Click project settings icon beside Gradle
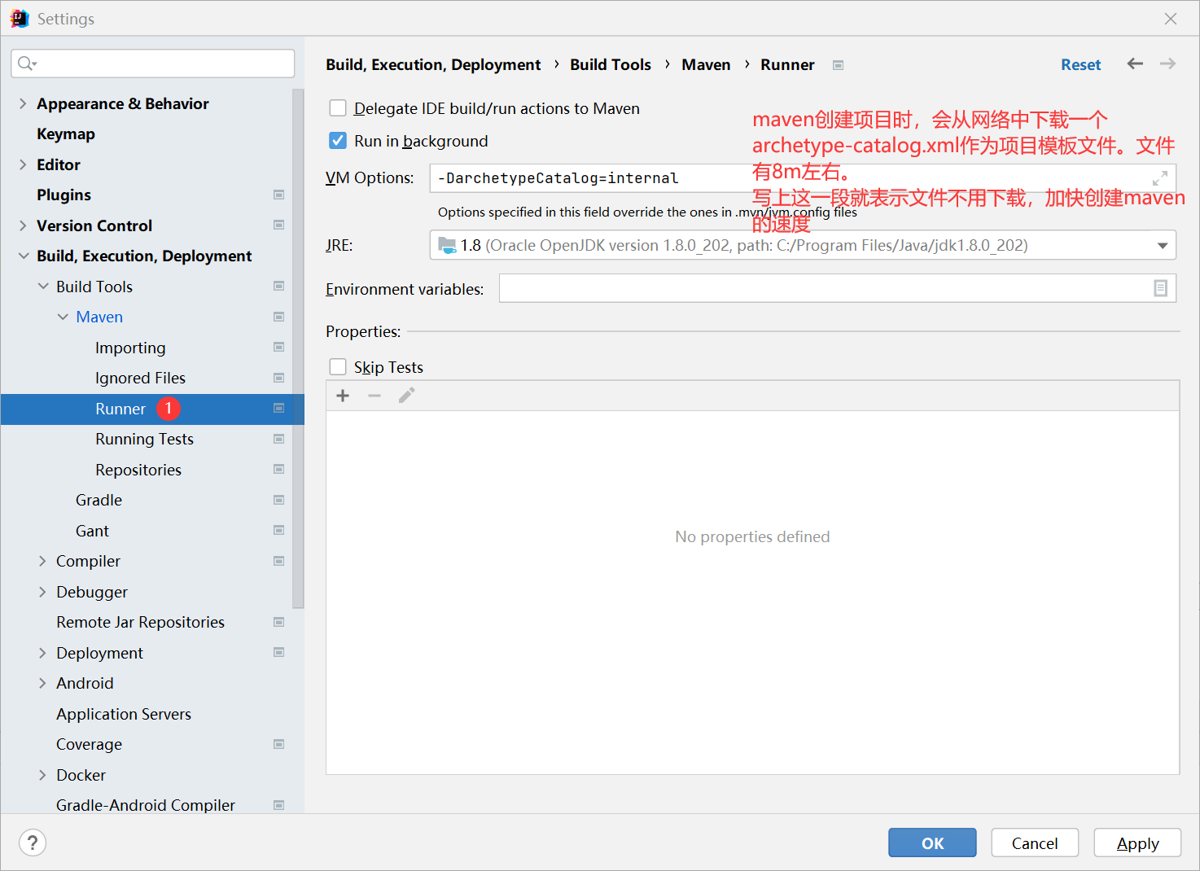Viewport: 1200px width, 871px height. point(278,500)
